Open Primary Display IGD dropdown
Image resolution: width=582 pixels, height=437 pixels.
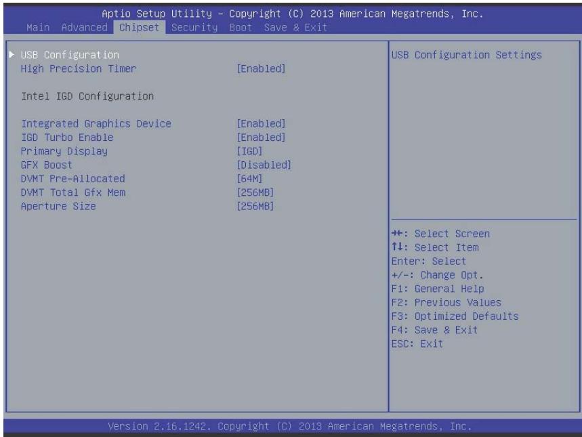[x=249, y=151]
